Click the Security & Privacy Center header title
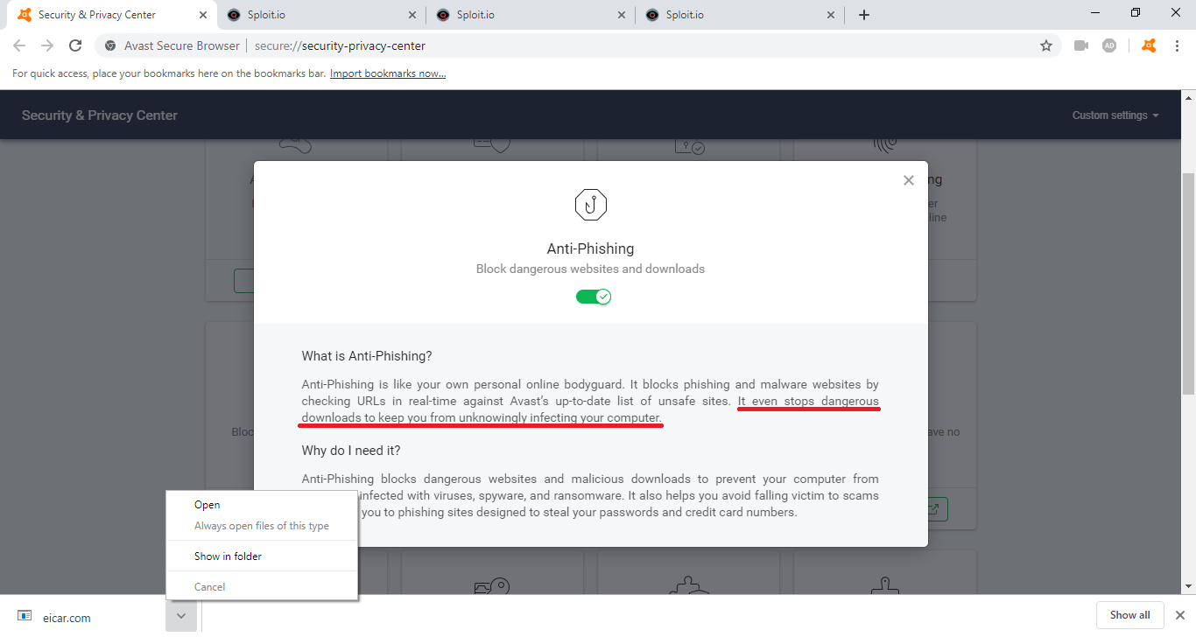This screenshot has height=637, width=1196. tap(100, 115)
